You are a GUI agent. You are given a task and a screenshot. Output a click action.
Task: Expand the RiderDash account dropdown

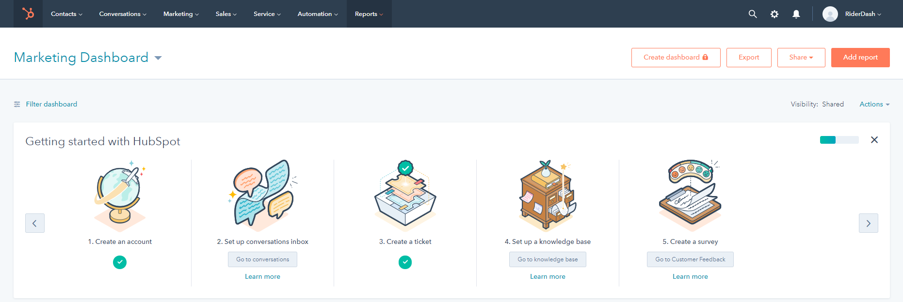tap(863, 14)
